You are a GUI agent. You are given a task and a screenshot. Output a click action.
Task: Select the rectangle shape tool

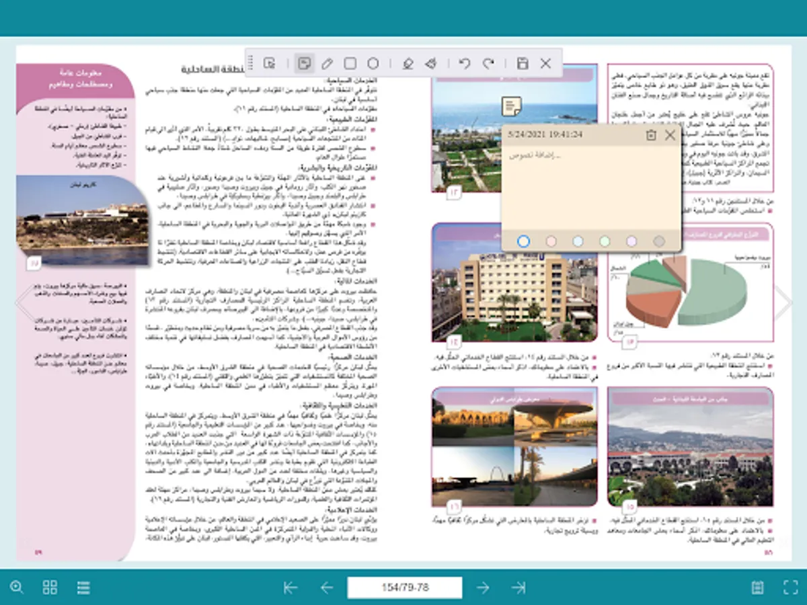point(350,63)
